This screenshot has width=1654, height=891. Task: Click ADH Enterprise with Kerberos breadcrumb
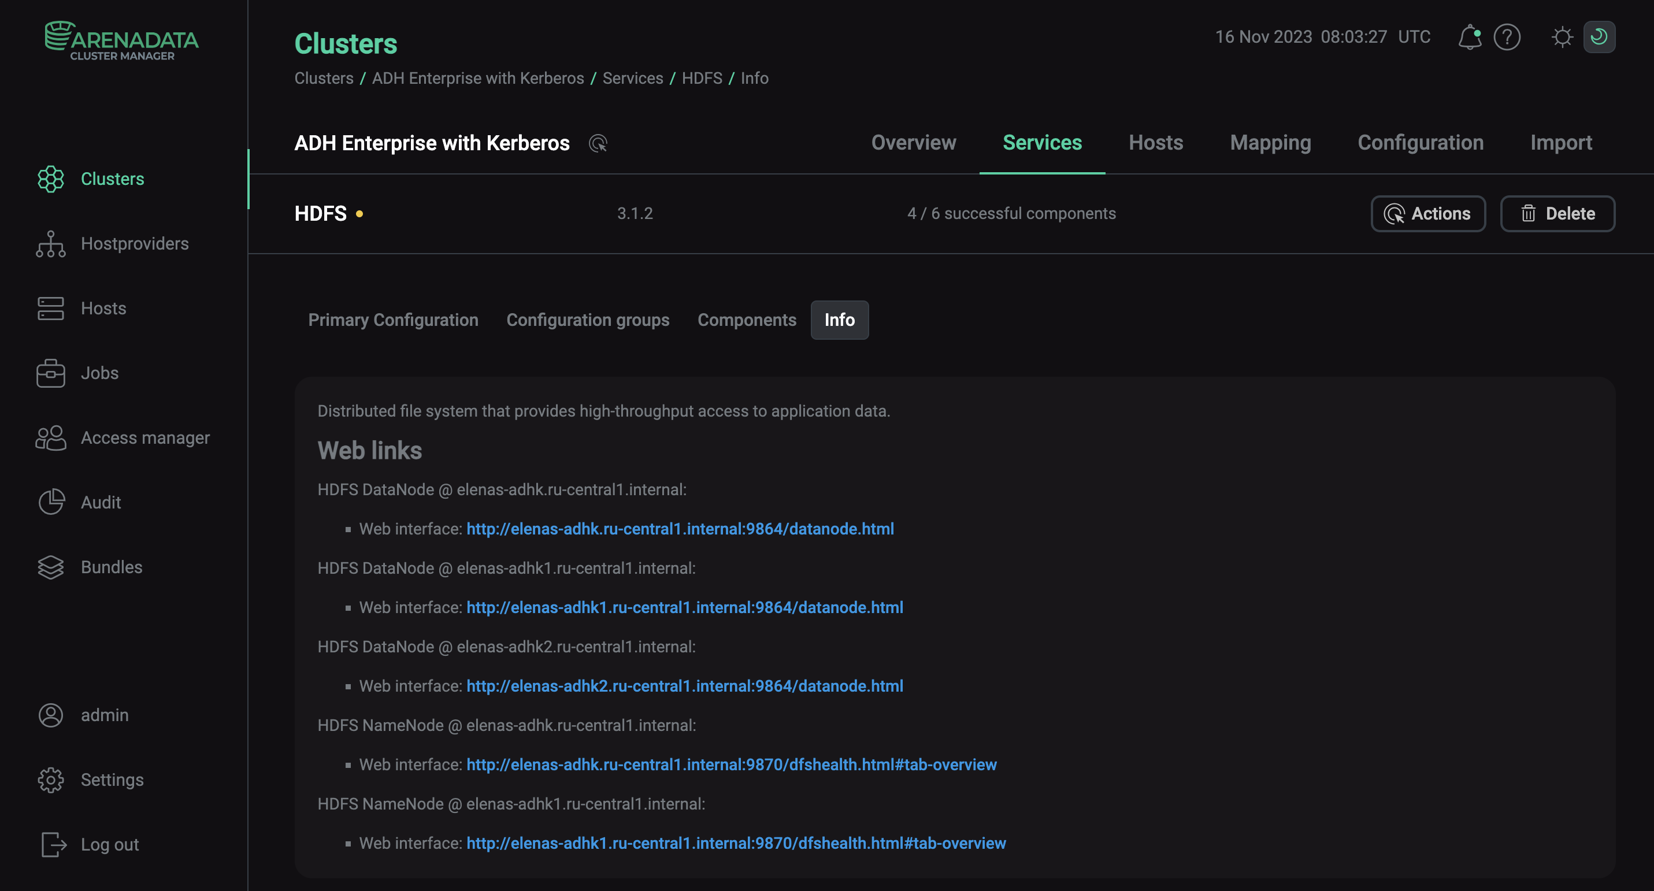(478, 79)
